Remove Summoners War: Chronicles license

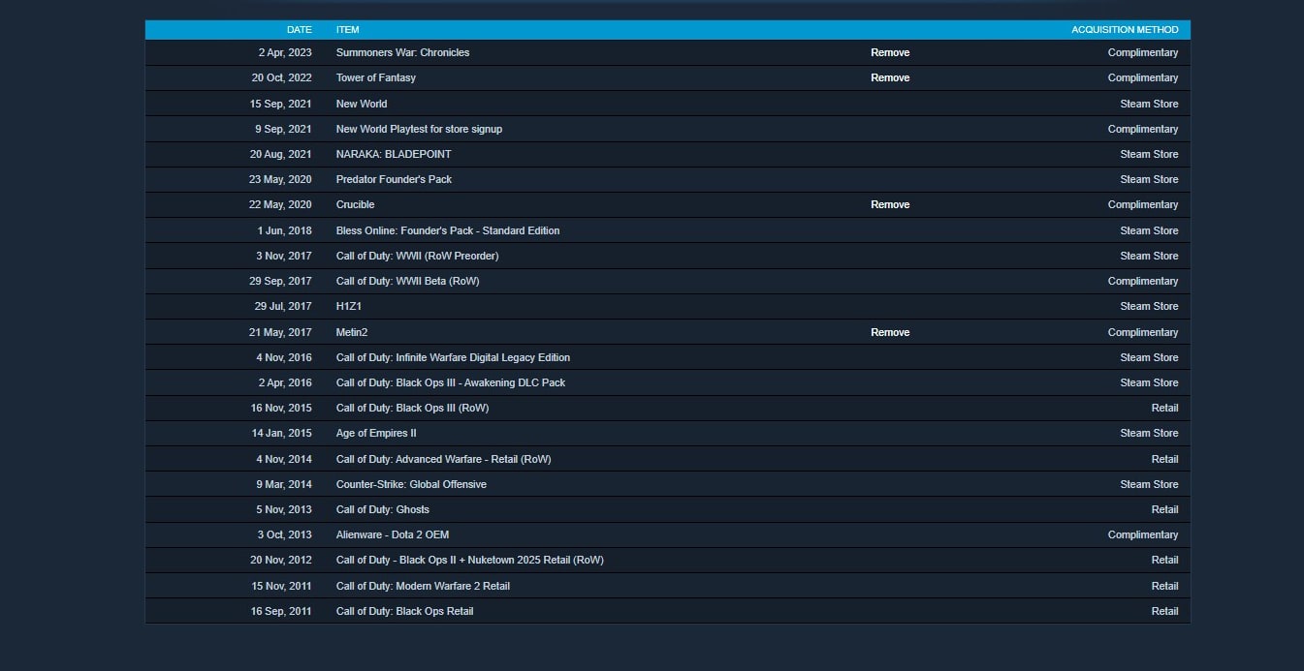pyautogui.click(x=890, y=52)
